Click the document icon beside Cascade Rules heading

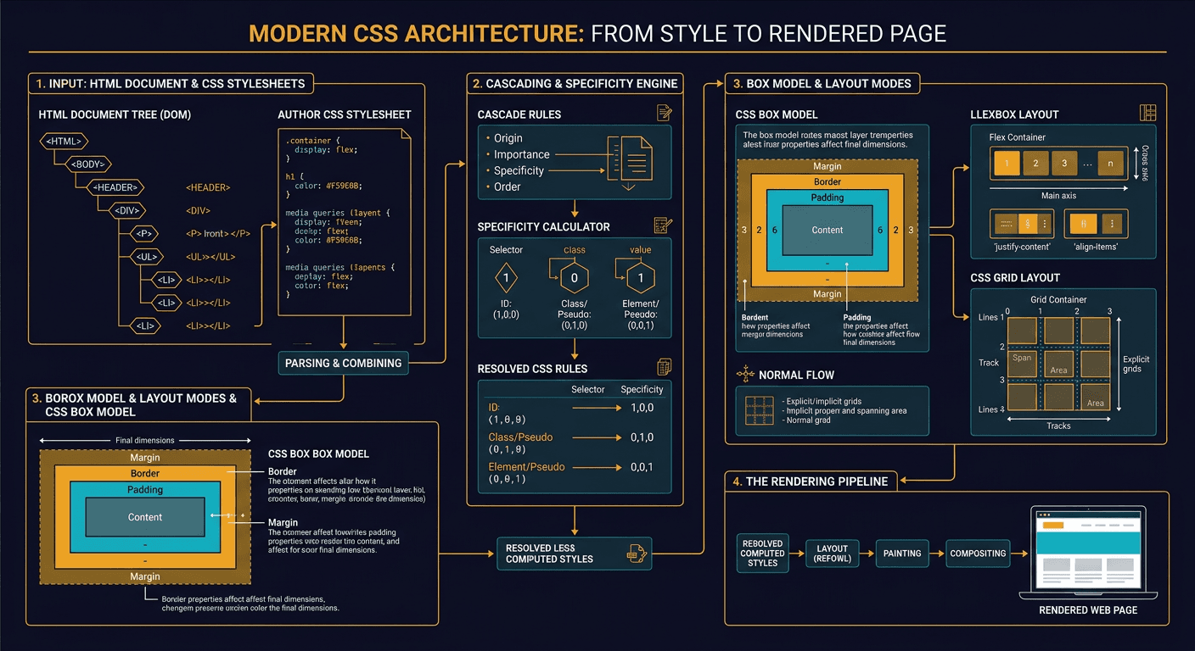click(x=665, y=113)
